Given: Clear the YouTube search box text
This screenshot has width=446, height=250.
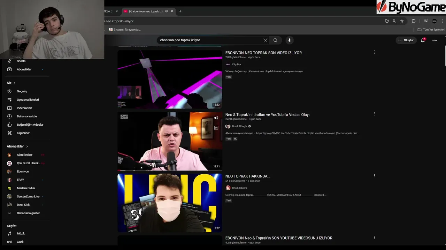Looking at the screenshot, I should [265, 40].
